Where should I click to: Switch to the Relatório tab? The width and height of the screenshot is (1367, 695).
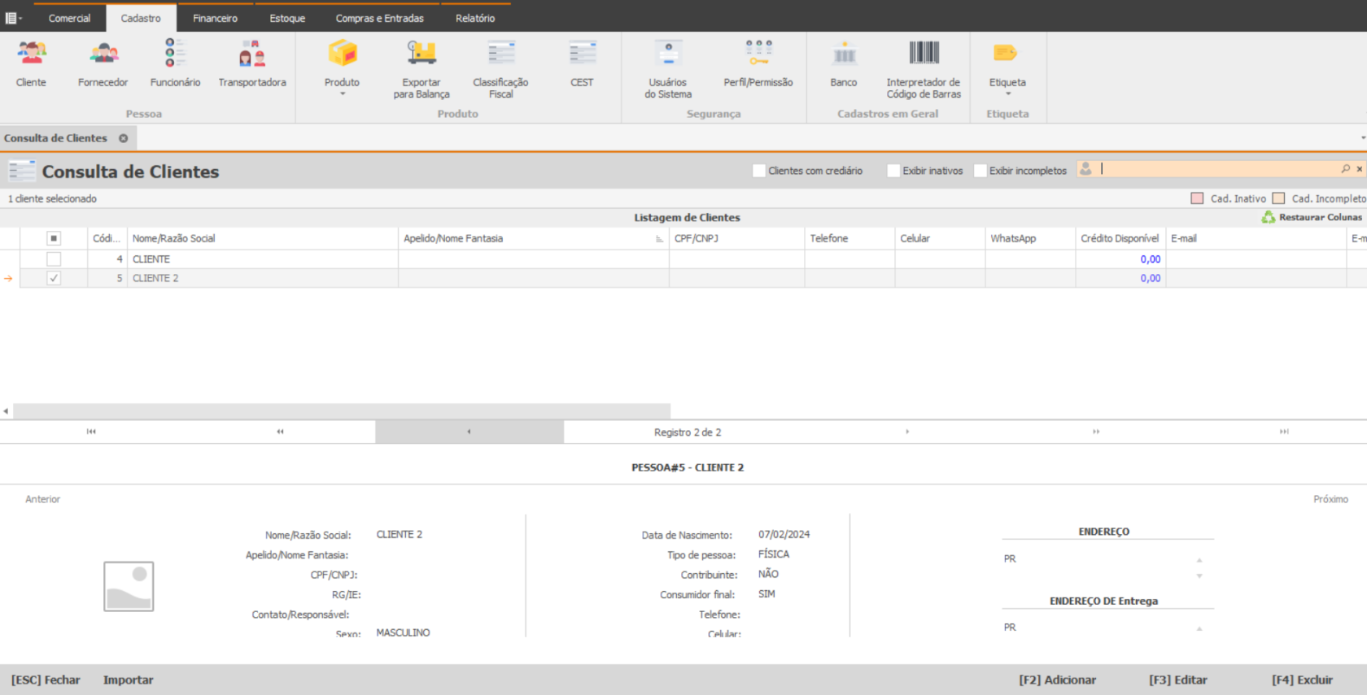click(475, 18)
